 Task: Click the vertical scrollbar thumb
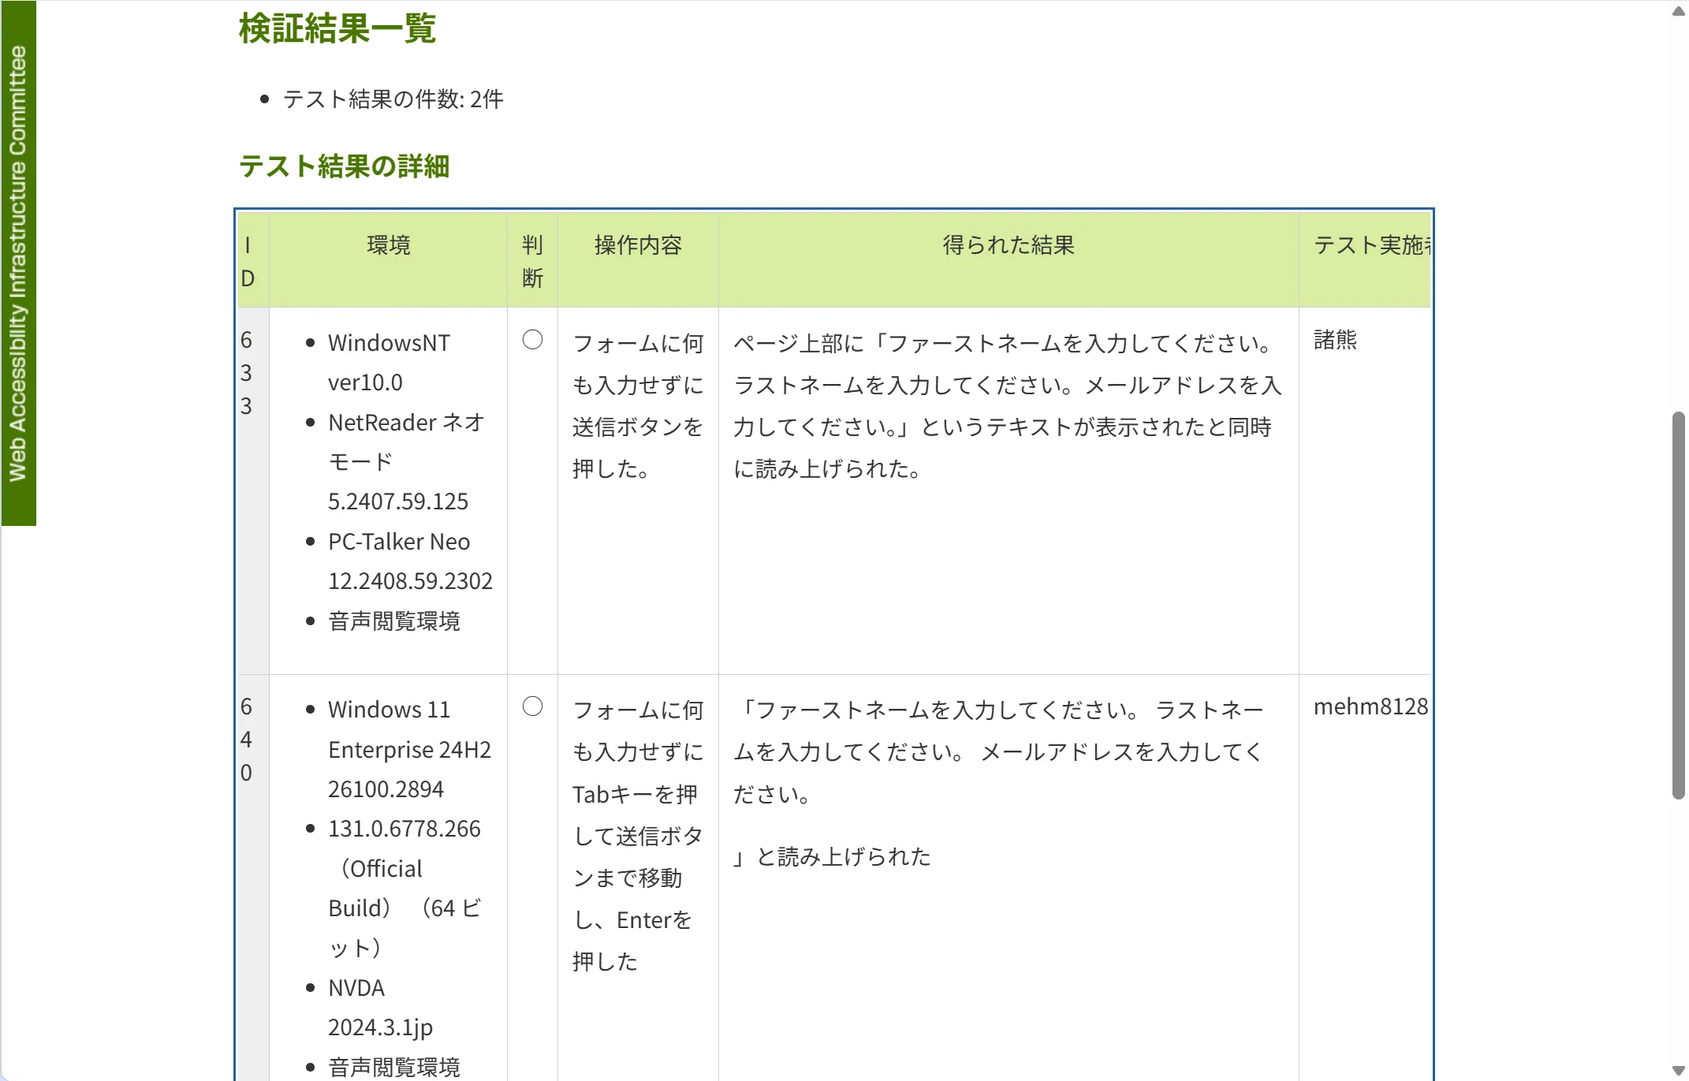pos(1679,606)
